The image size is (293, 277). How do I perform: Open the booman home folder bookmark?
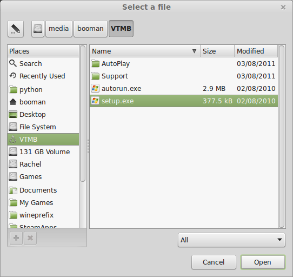[43, 102]
